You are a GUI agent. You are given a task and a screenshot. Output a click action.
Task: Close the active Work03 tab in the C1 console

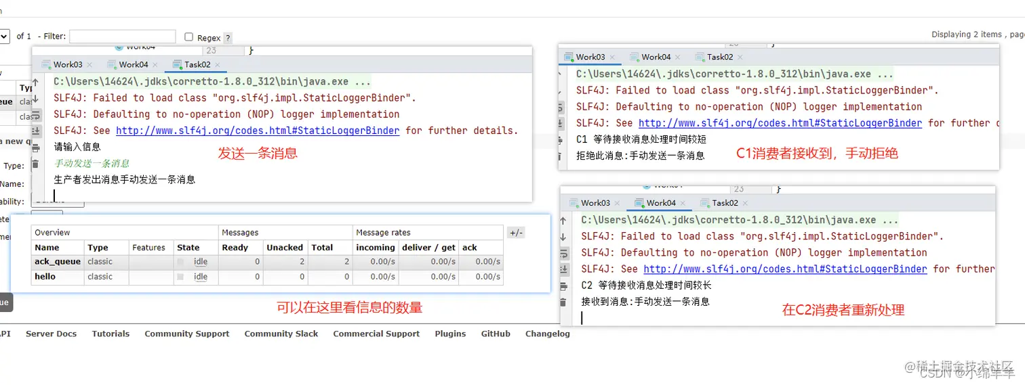[612, 58]
